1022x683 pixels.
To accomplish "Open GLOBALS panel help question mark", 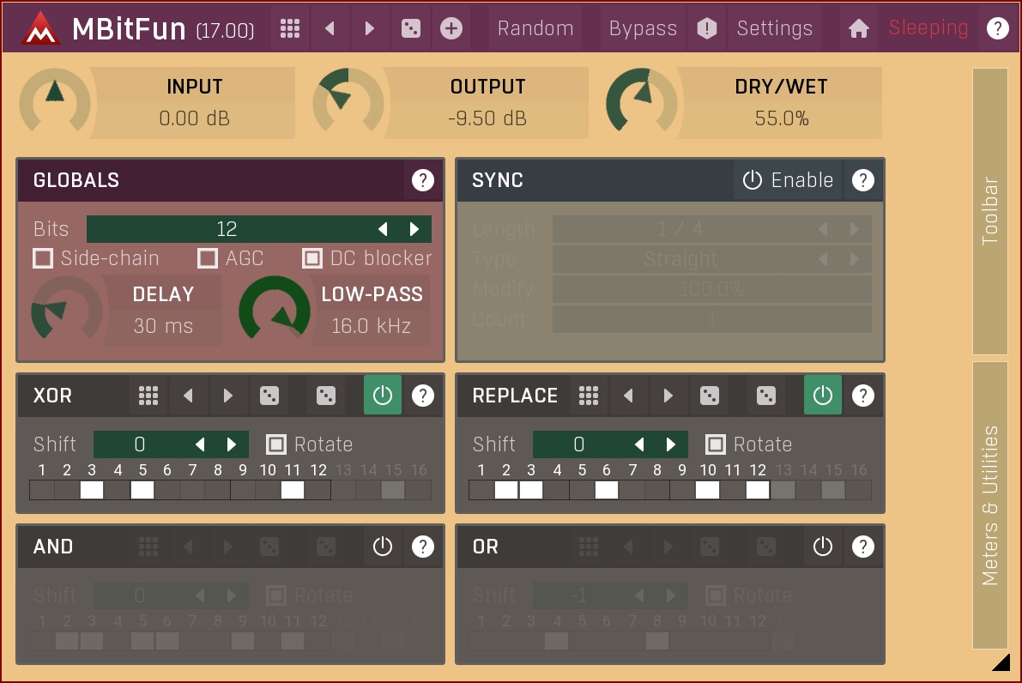I will (422, 180).
